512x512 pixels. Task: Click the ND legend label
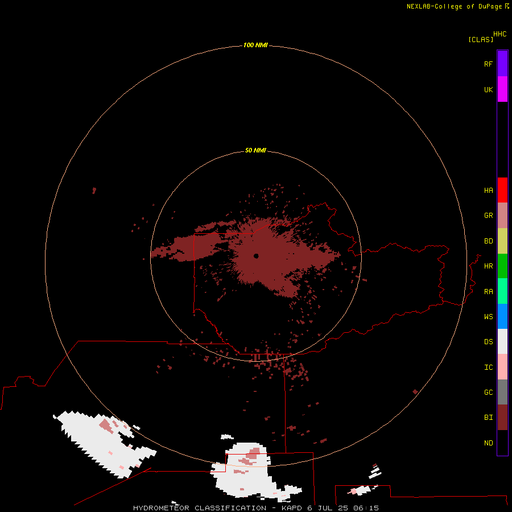click(x=488, y=443)
